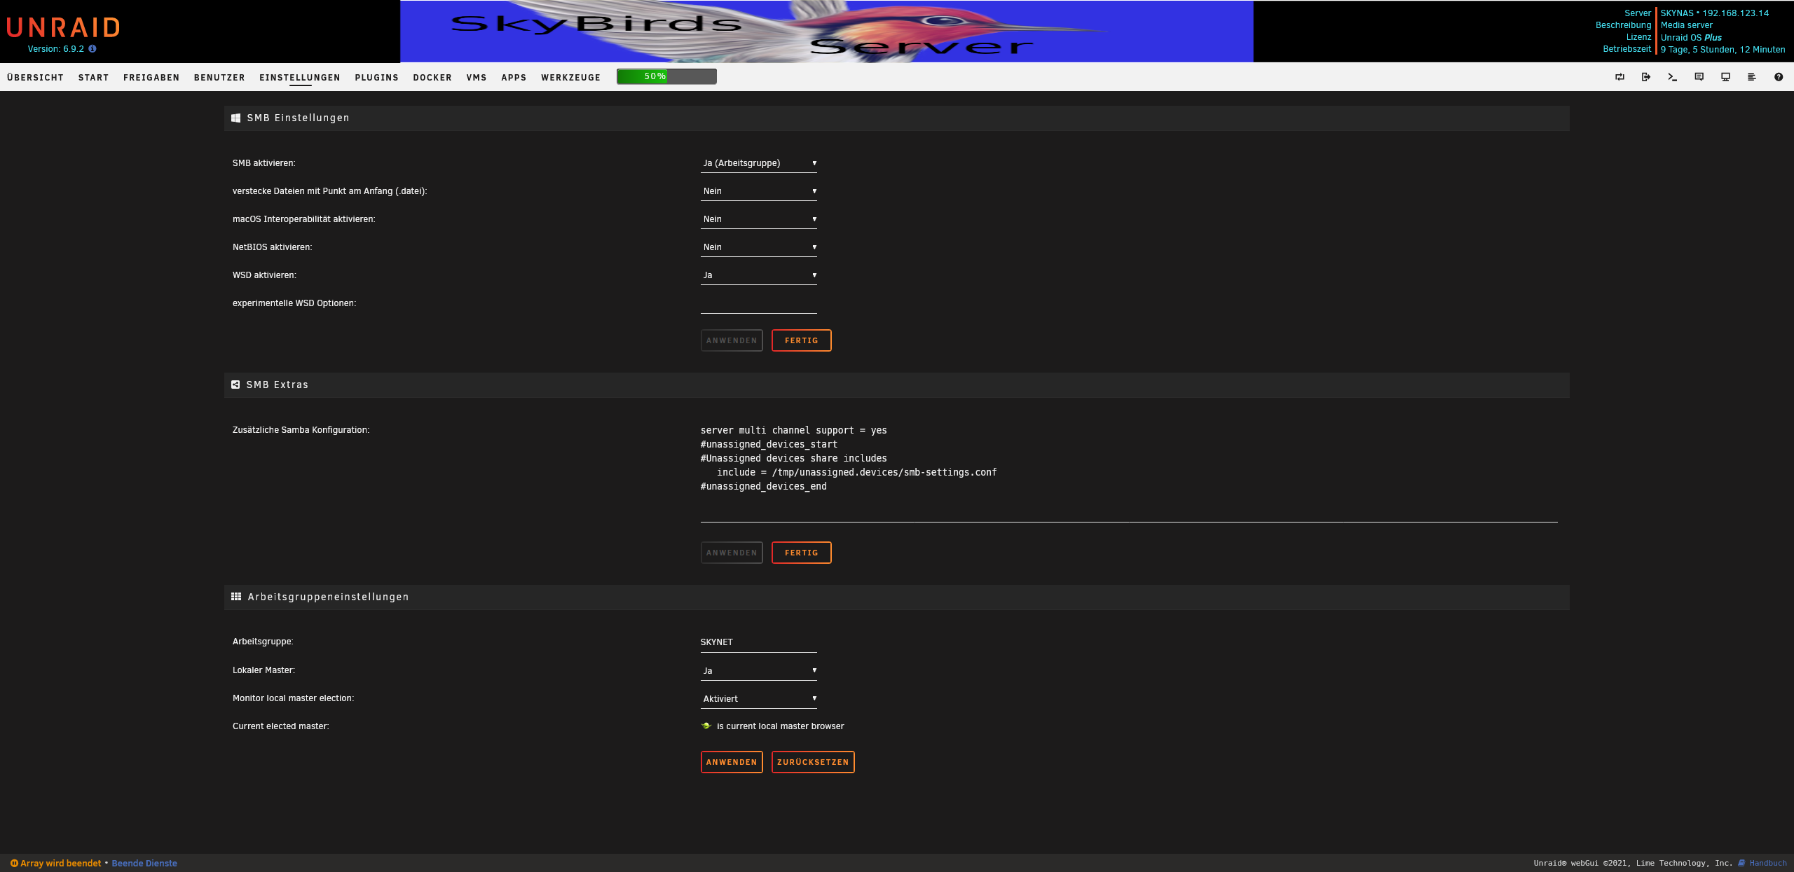Open the VMs menu item

click(x=477, y=78)
